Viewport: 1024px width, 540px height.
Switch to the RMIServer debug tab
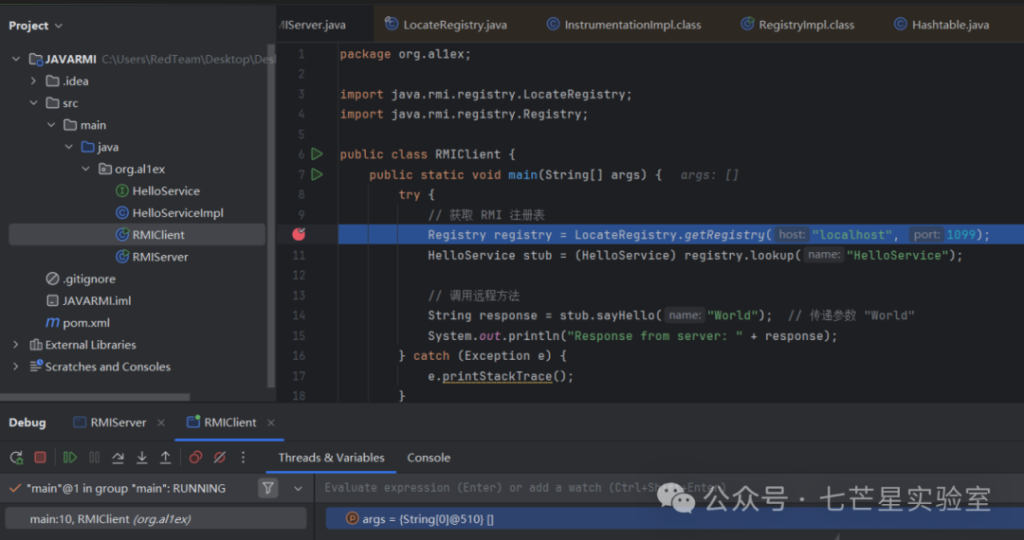(x=110, y=423)
